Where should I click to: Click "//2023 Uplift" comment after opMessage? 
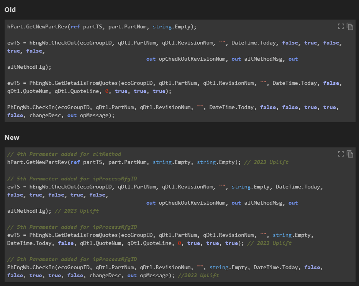coord(198,275)
